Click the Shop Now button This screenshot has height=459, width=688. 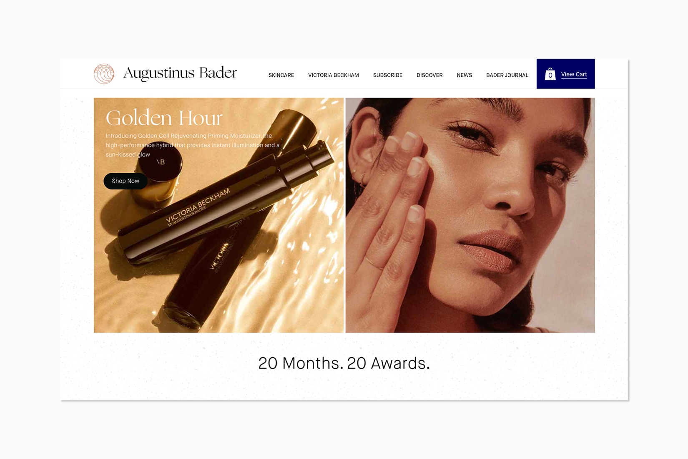tap(125, 181)
